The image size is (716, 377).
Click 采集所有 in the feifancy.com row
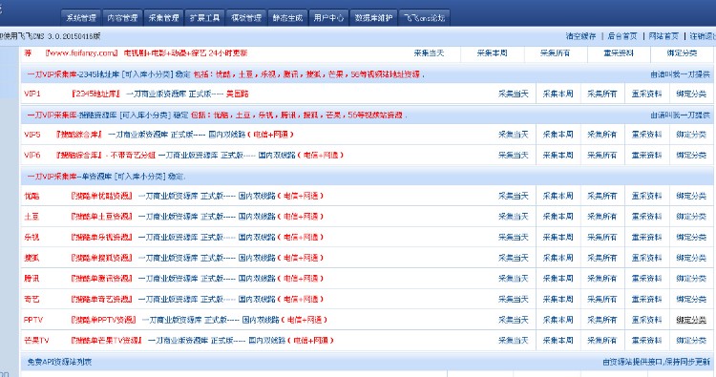tap(555, 52)
